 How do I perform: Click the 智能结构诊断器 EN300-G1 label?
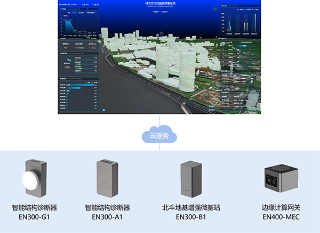tap(33, 212)
